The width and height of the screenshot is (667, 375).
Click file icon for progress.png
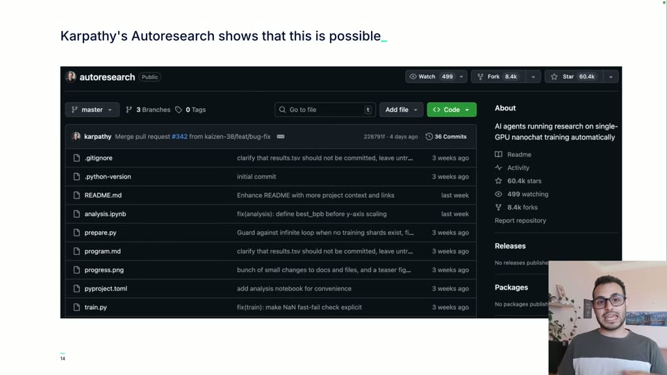(x=76, y=270)
